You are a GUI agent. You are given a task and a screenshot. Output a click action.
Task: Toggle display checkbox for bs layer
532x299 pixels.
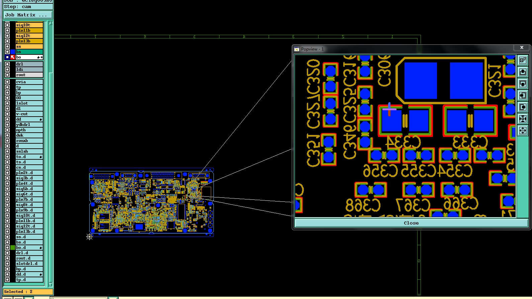(x=7, y=52)
